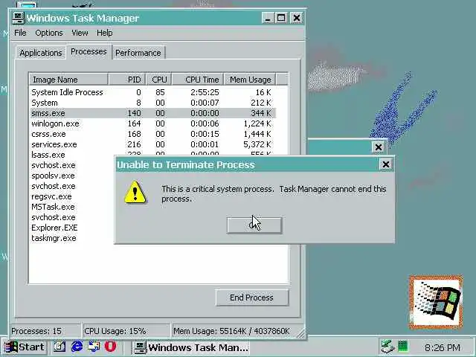Minimize the Windows Task Manager window
Image resolution: width=476 pixels, height=357 pixels.
tap(268, 18)
